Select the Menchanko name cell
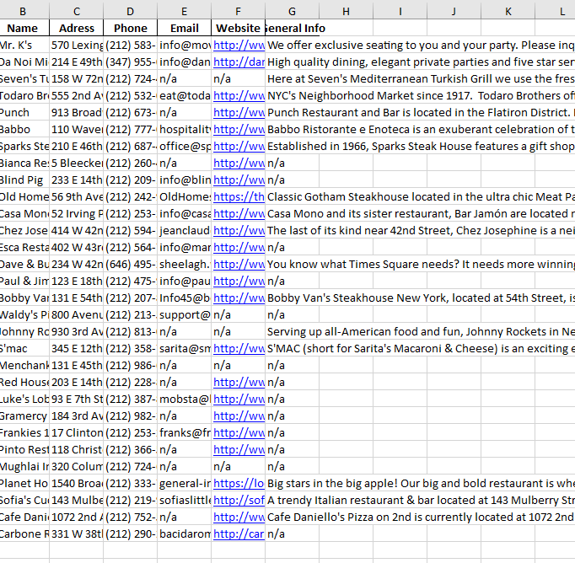The height and width of the screenshot is (563, 575). click(24, 366)
